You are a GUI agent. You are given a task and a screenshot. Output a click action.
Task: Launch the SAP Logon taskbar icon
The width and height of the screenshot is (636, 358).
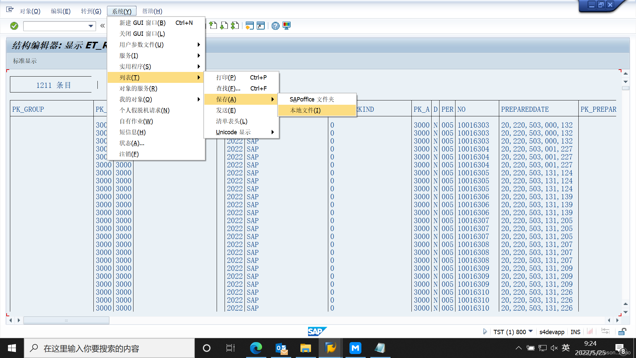(x=330, y=348)
